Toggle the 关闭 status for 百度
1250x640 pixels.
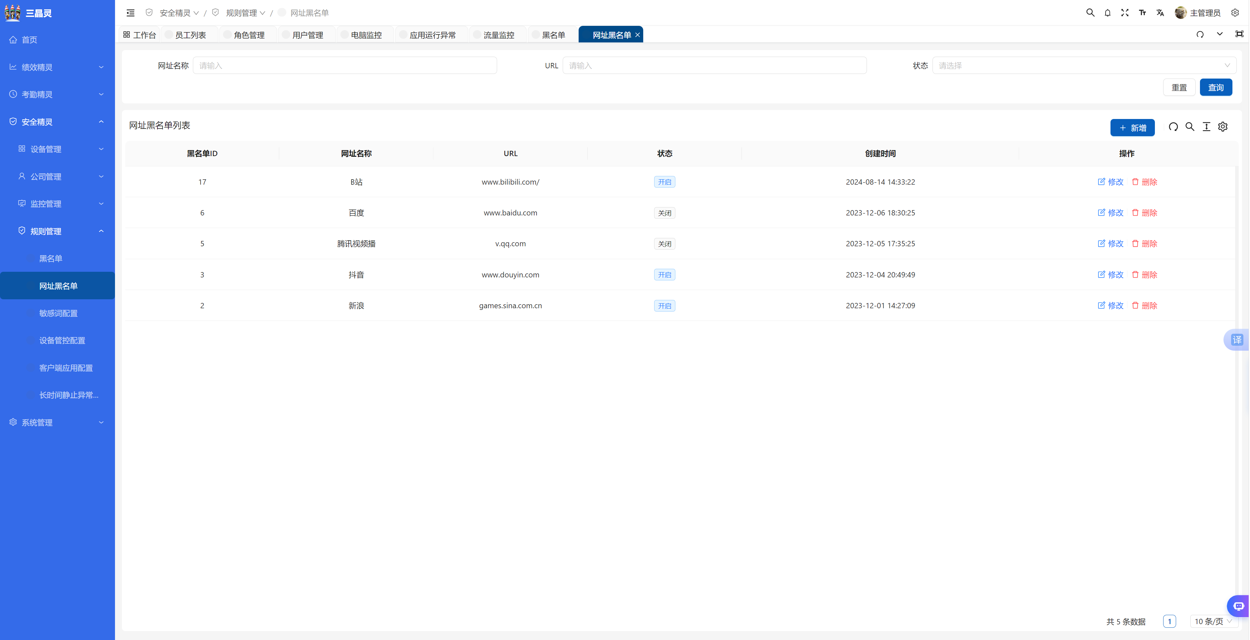coord(664,213)
